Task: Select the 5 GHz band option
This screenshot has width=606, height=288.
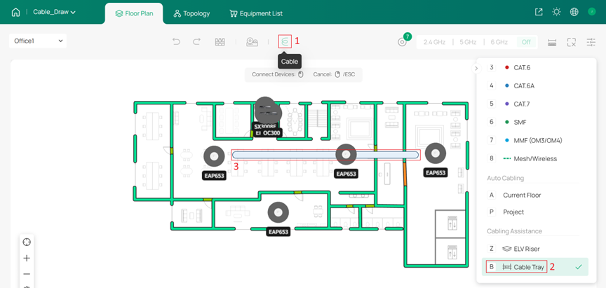Action: point(468,42)
